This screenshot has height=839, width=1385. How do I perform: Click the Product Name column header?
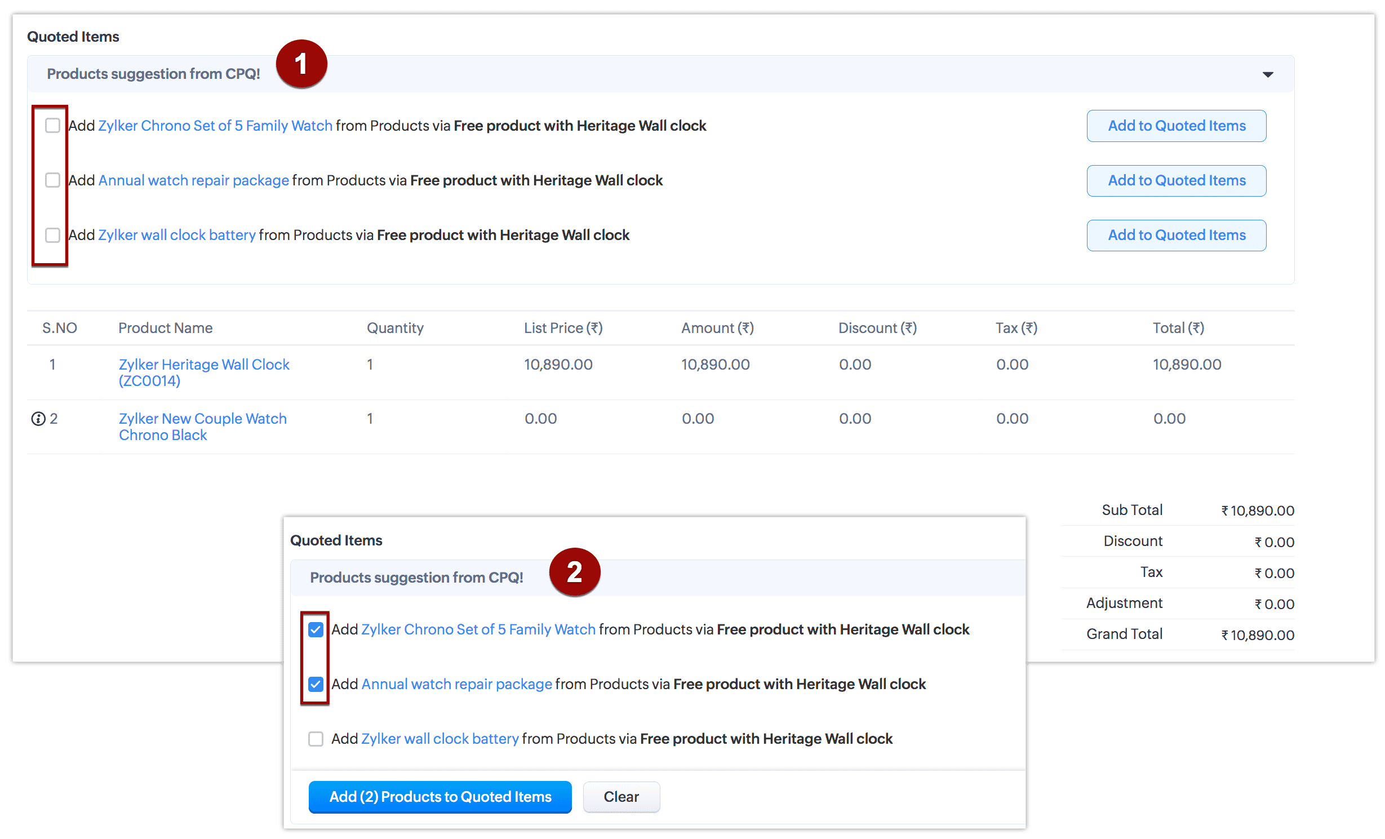click(x=166, y=328)
